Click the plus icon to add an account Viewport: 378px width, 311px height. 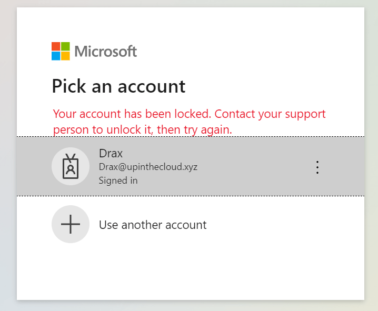[x=71, y=224]
